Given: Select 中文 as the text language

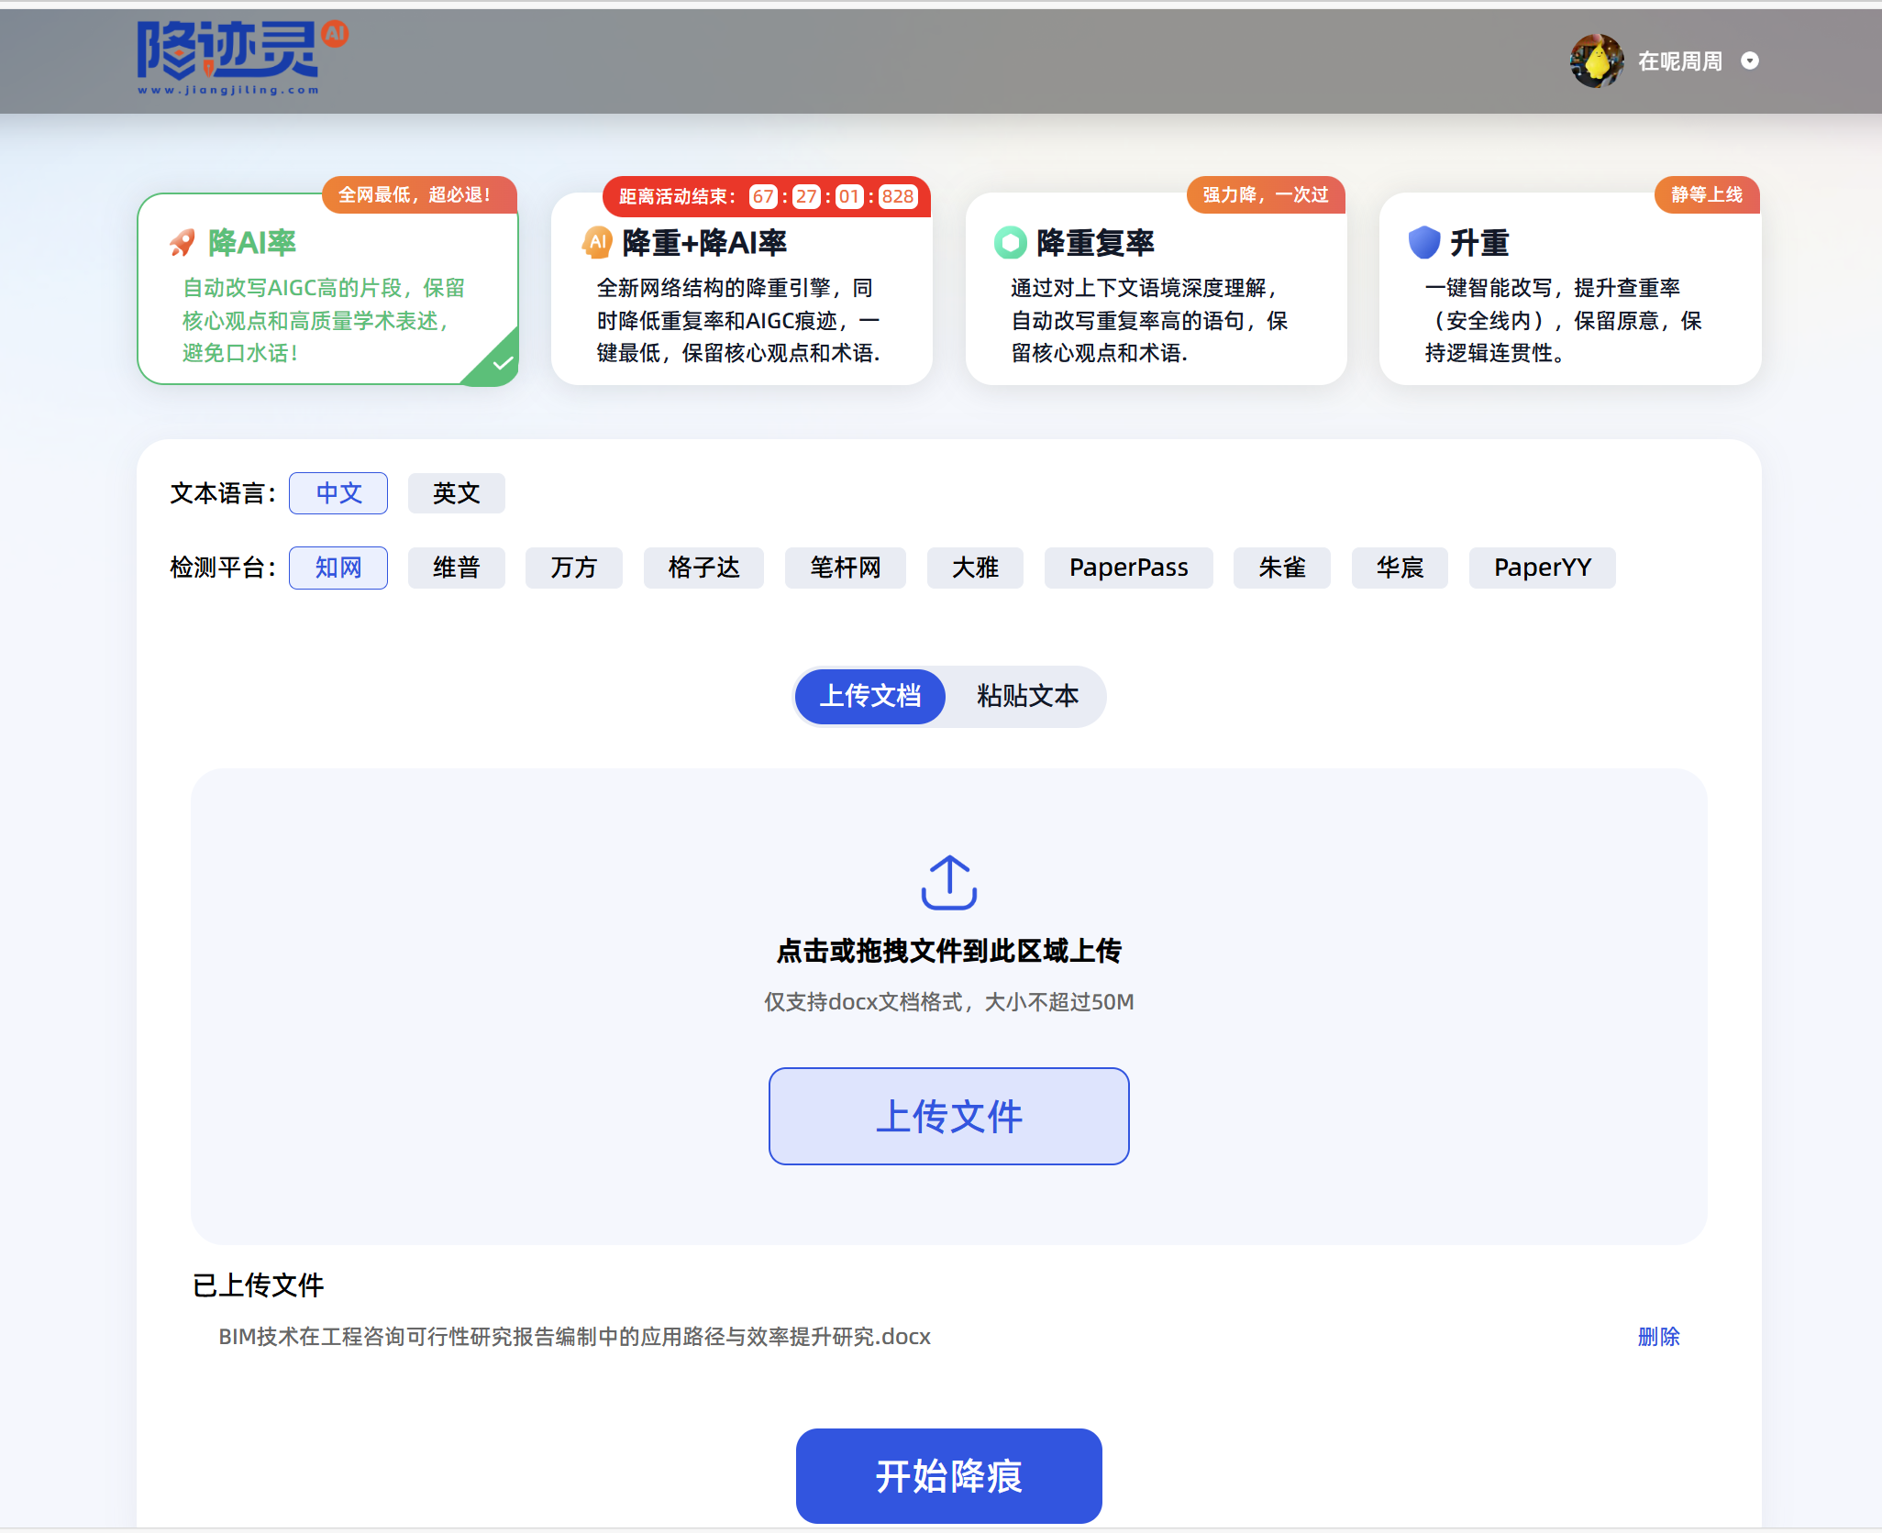Looking at the screenshot, I should pyautogui.click(x=338, y=493).
